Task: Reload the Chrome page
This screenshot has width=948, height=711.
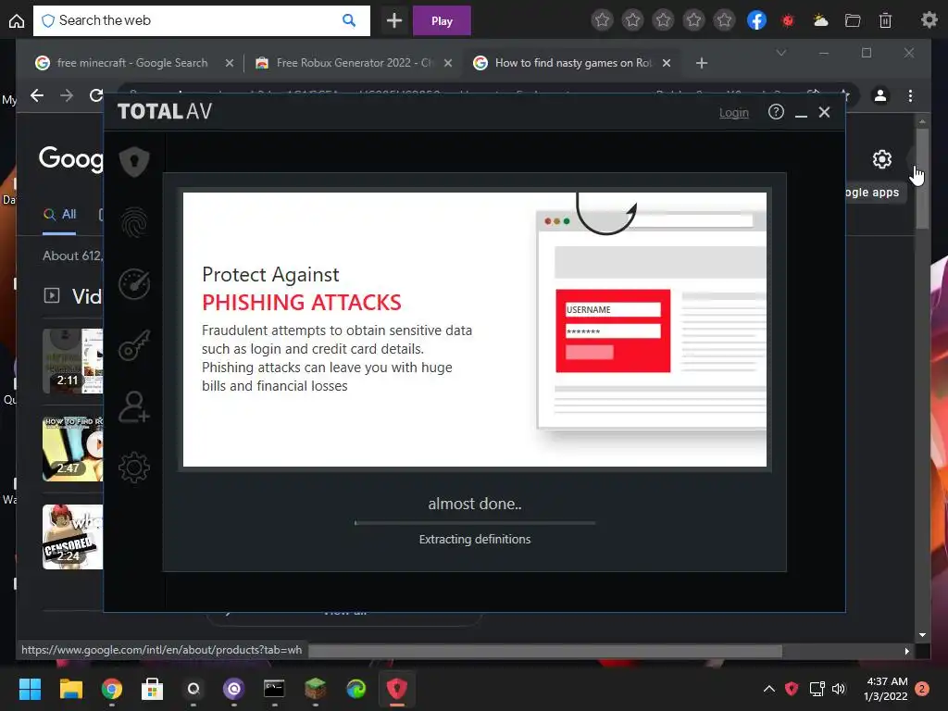Action: coord(95,95)
